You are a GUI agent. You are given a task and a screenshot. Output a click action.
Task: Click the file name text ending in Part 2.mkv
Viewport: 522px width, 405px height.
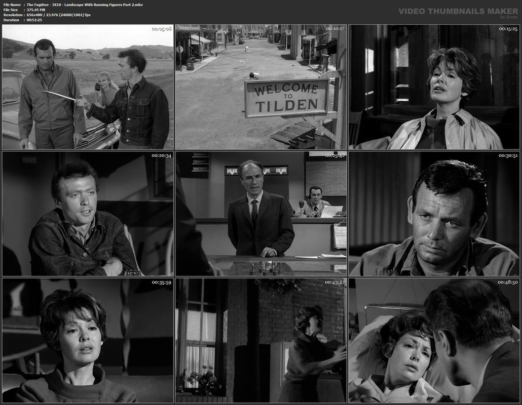coord(85,5)
